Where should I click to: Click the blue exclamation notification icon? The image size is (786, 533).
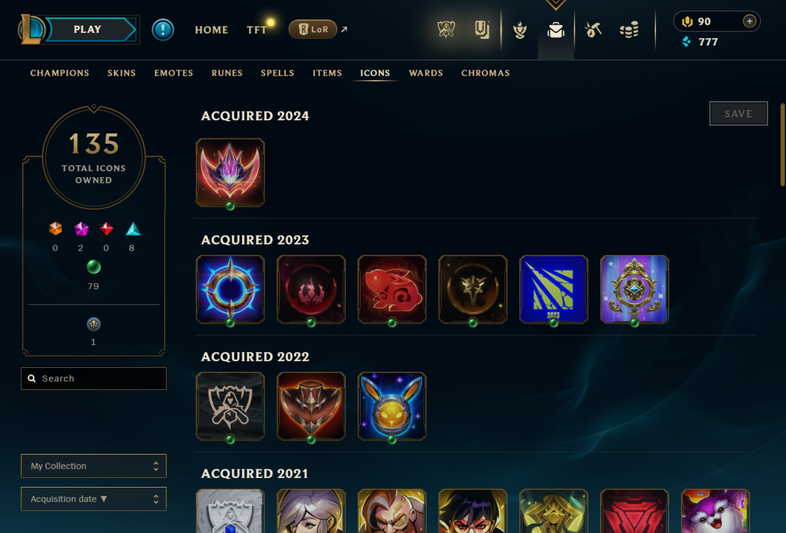162,30
